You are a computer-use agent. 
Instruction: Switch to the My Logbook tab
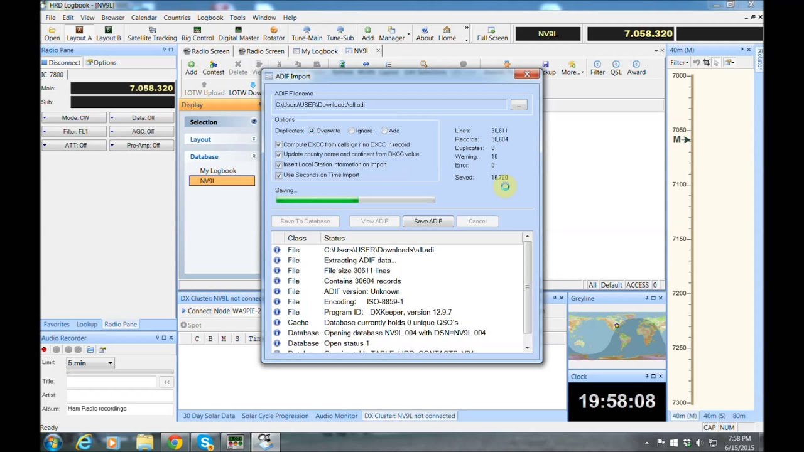point(315,51)
